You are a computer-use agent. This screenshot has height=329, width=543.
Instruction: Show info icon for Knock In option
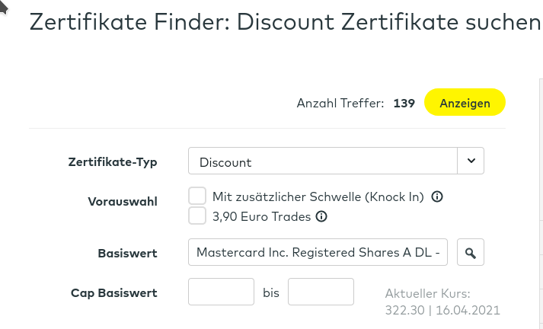(437, 196)
